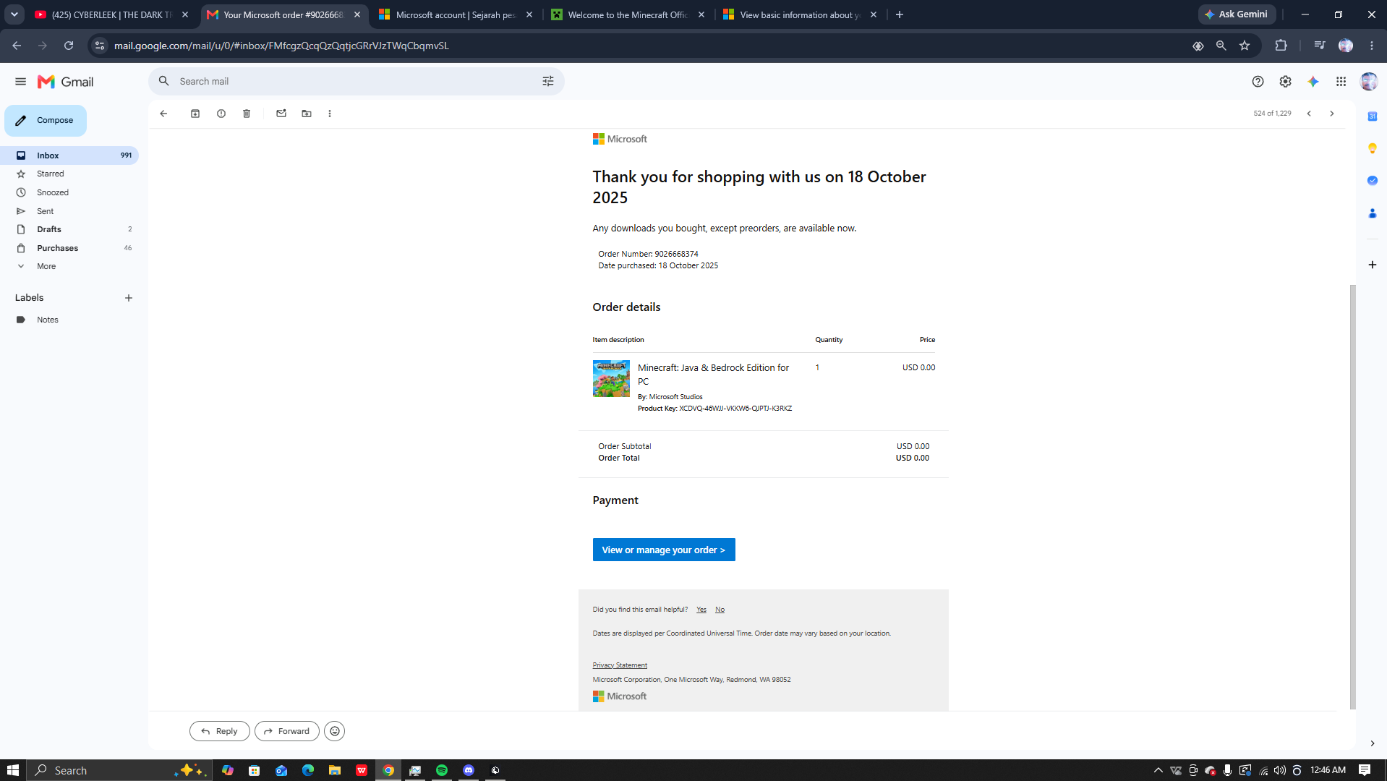Reply to this email
This screenshot has width=1387, height=781.
click(220, 731)
